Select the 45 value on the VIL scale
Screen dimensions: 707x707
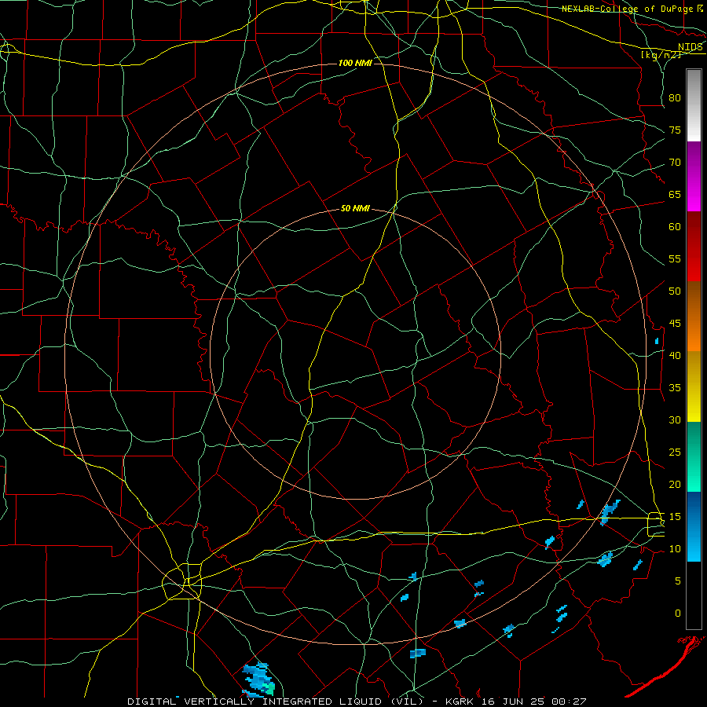click(x=675, y=324)
